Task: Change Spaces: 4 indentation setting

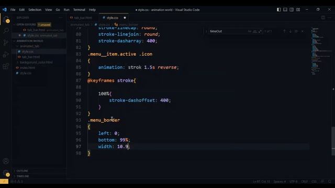Action: click(x=280, y=181)
